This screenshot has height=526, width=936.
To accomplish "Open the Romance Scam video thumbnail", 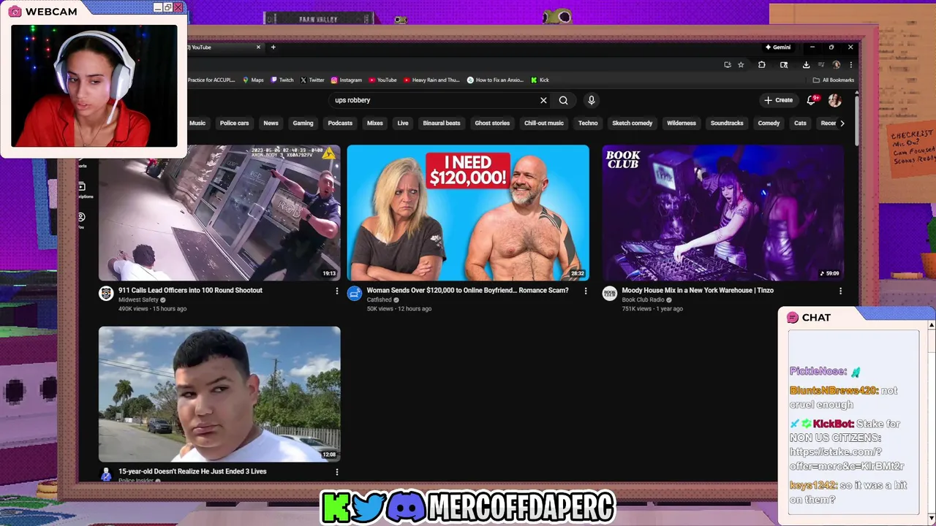I will point(468,213).
